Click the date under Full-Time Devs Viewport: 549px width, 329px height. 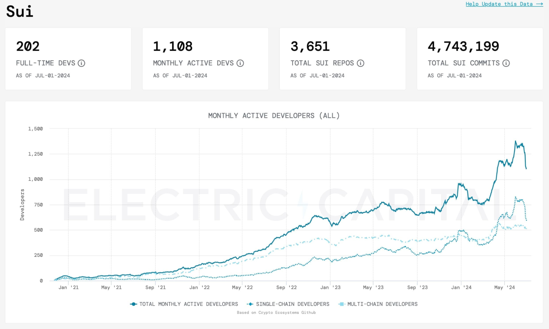pyautogui.click(x=43, y=75)
